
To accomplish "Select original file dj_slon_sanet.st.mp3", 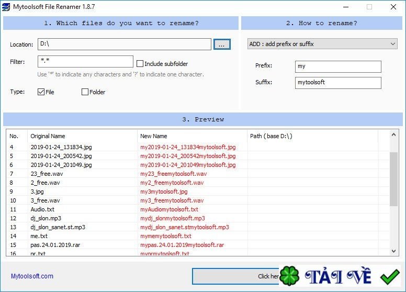I will point(58,227).
